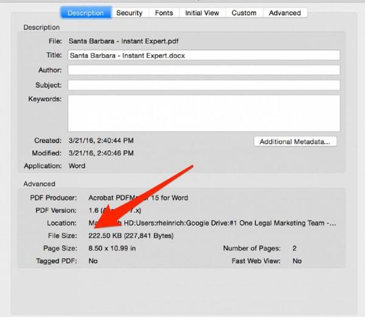Viewport: 365px width, 317px height.
Task: Click Page Size value '8.50 x 10.99 in'
Action: click(112, 248)
